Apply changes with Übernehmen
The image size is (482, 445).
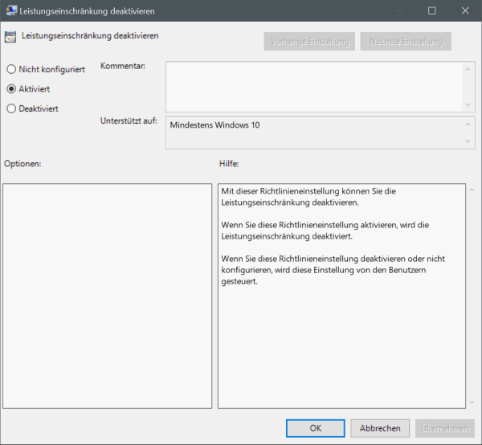(444, 428)
